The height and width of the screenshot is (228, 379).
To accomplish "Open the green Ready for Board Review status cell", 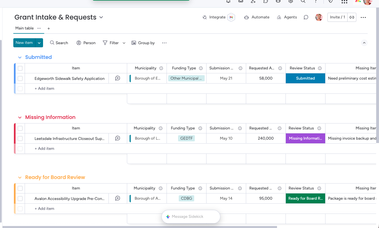I will point(305,199).
